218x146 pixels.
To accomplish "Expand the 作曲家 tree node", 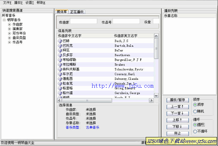I will [9, 24].
